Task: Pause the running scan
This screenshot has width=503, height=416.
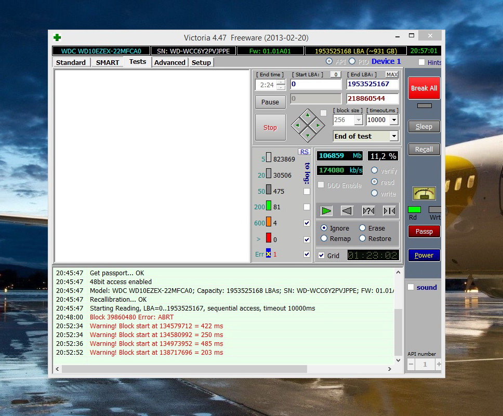Action: [270, 102]
